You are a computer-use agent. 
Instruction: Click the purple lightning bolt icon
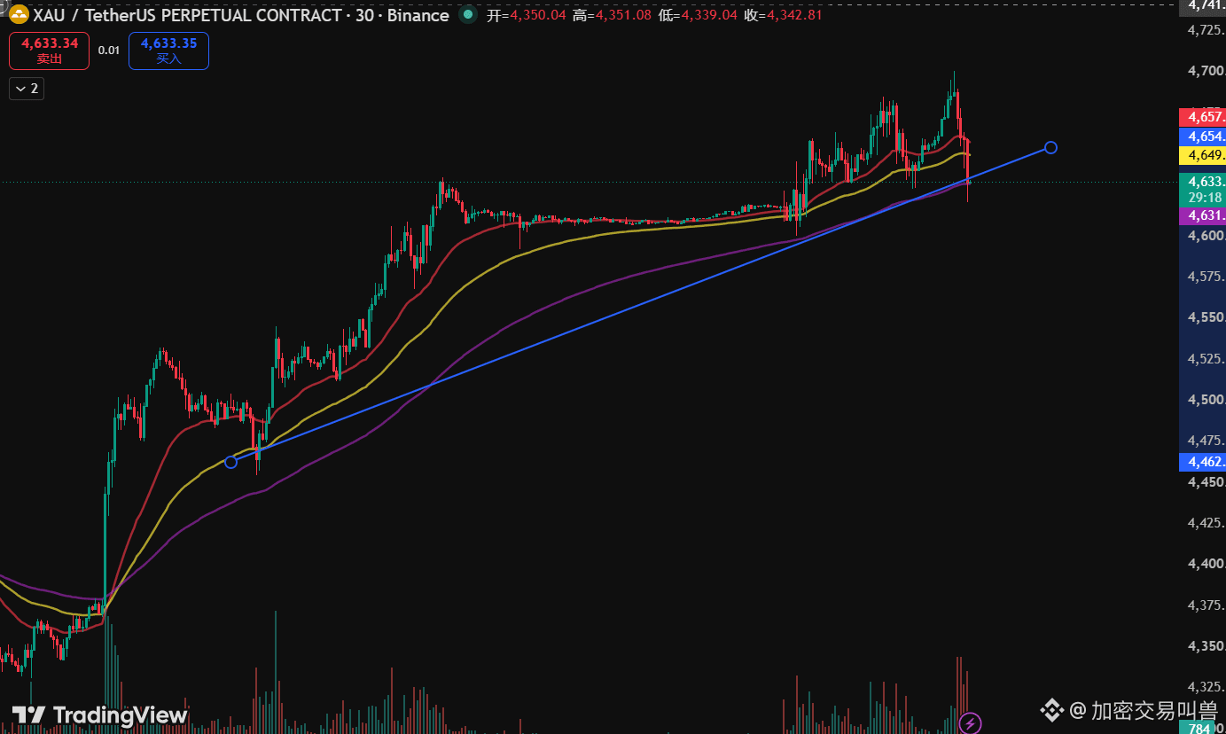tap(971, 723)
